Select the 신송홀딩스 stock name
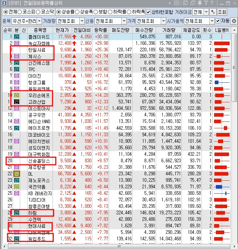This screenshot has width=238, height=249. coord(39,161)
